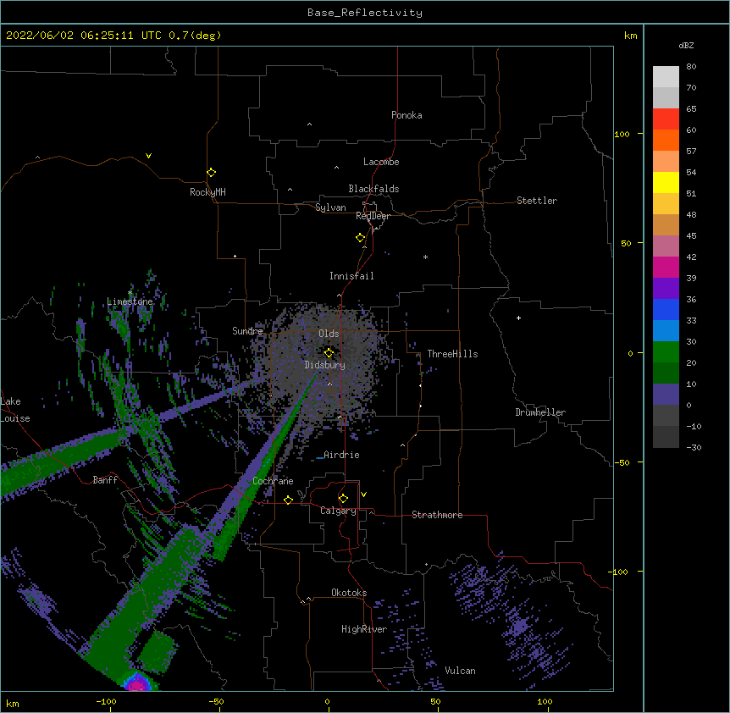Click the Didsbury city label
This screenshot has width=730, height=713.
(325, 365)
